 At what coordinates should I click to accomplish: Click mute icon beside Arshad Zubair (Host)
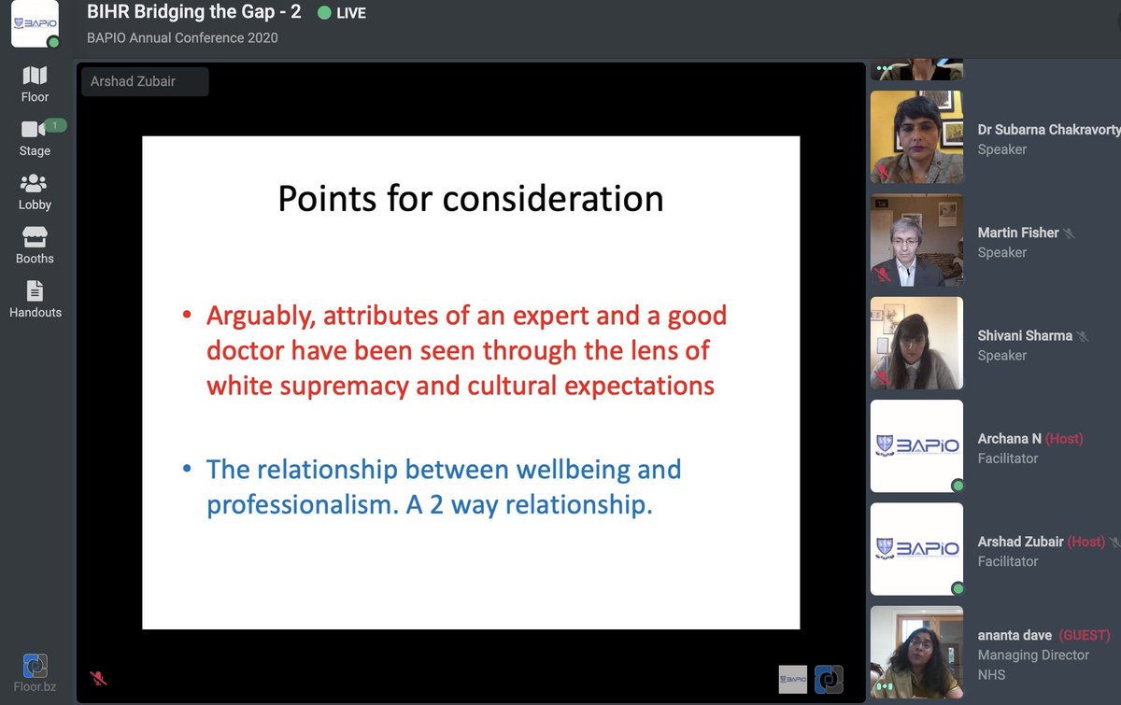[1115, 543]
